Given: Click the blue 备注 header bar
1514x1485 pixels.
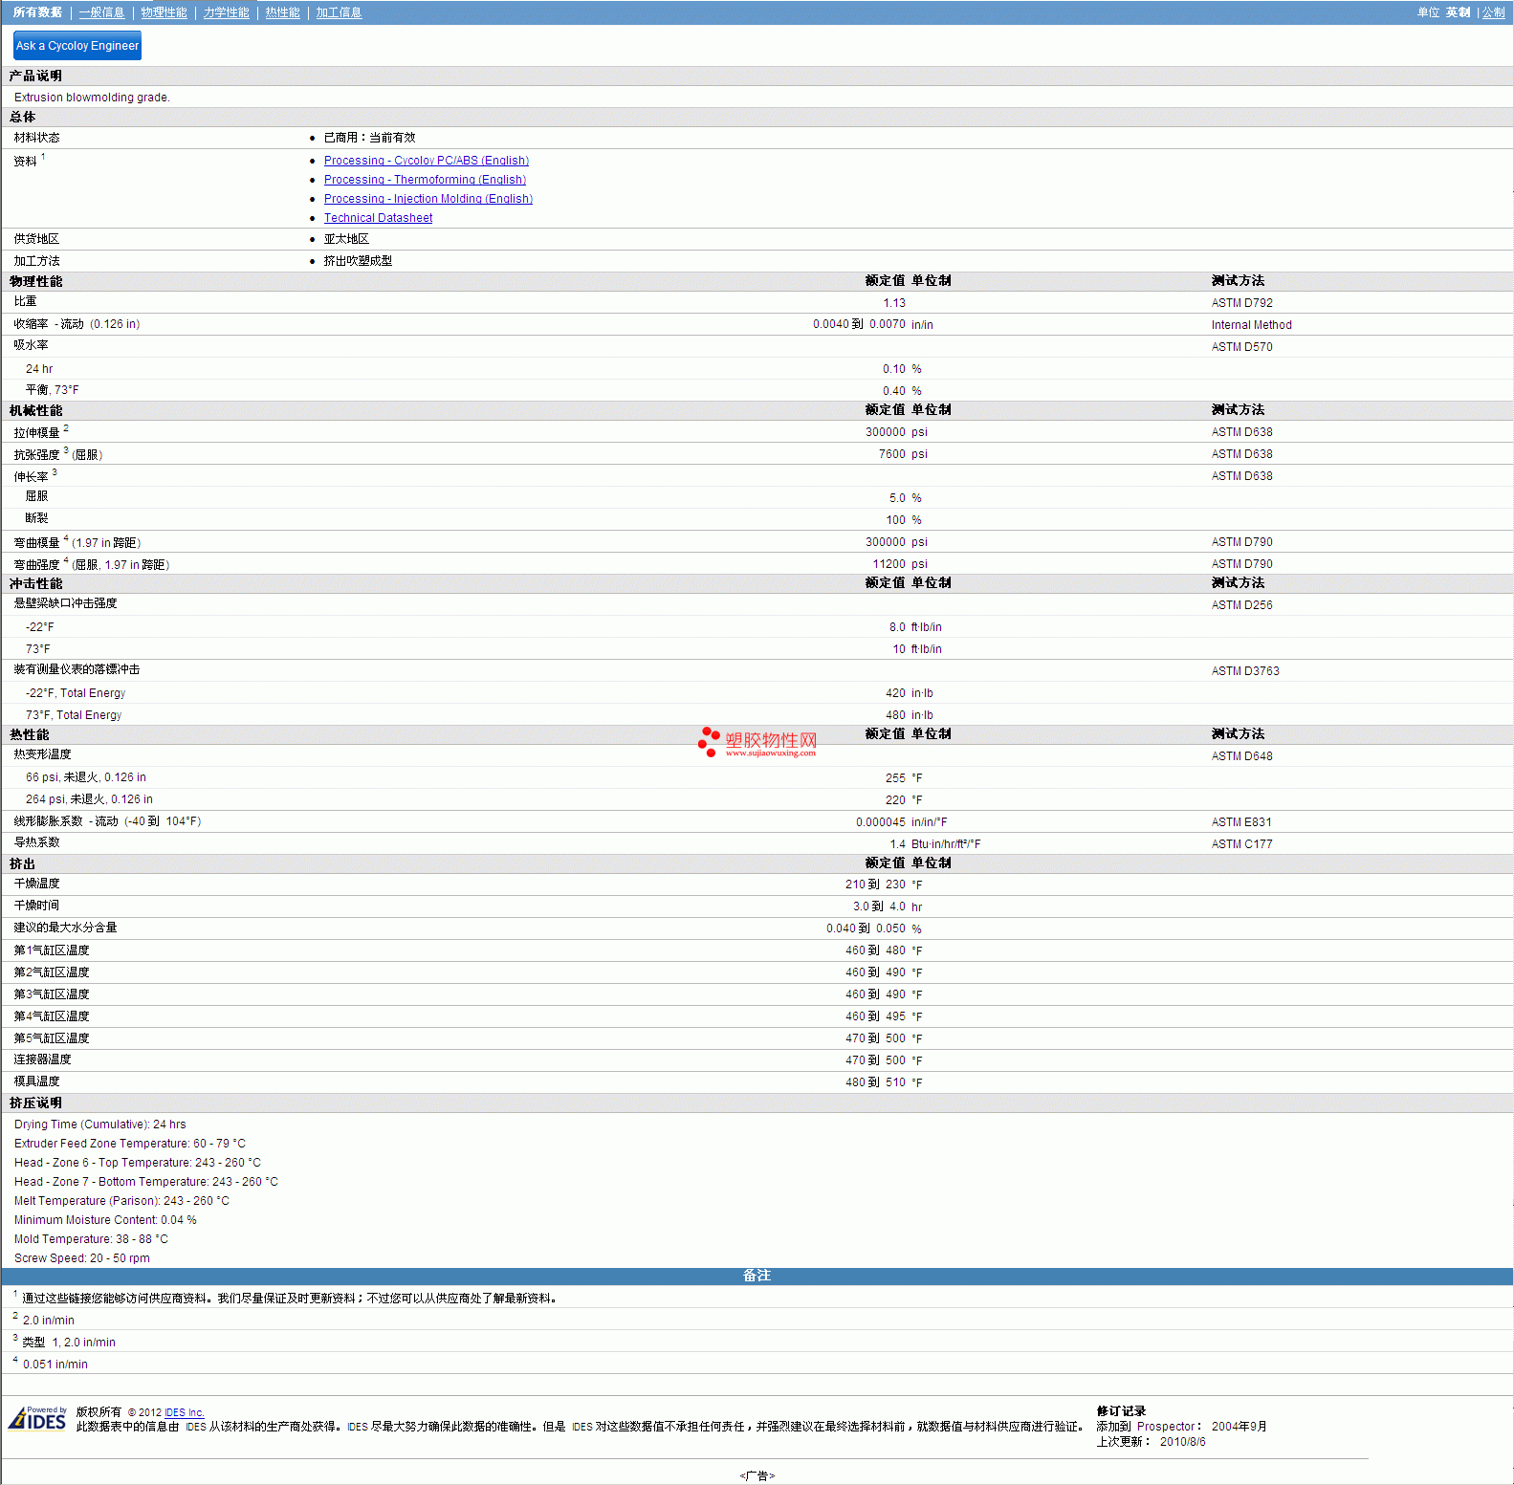Looking at the screenshot, I should (x=757, y=1276).
